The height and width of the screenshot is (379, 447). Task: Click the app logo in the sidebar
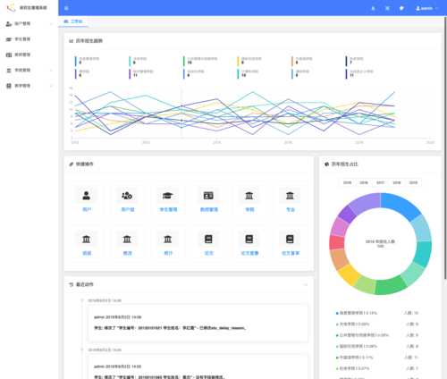pyautogui.click(x=11, y=7)
